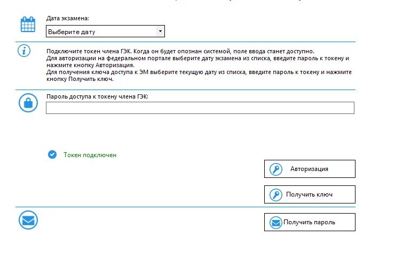Focus the token password input field
Screen dimensions: 403x269
[200, 108]
